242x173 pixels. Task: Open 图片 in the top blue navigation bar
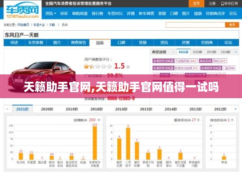pyautogui.click(x=186, y=13)
